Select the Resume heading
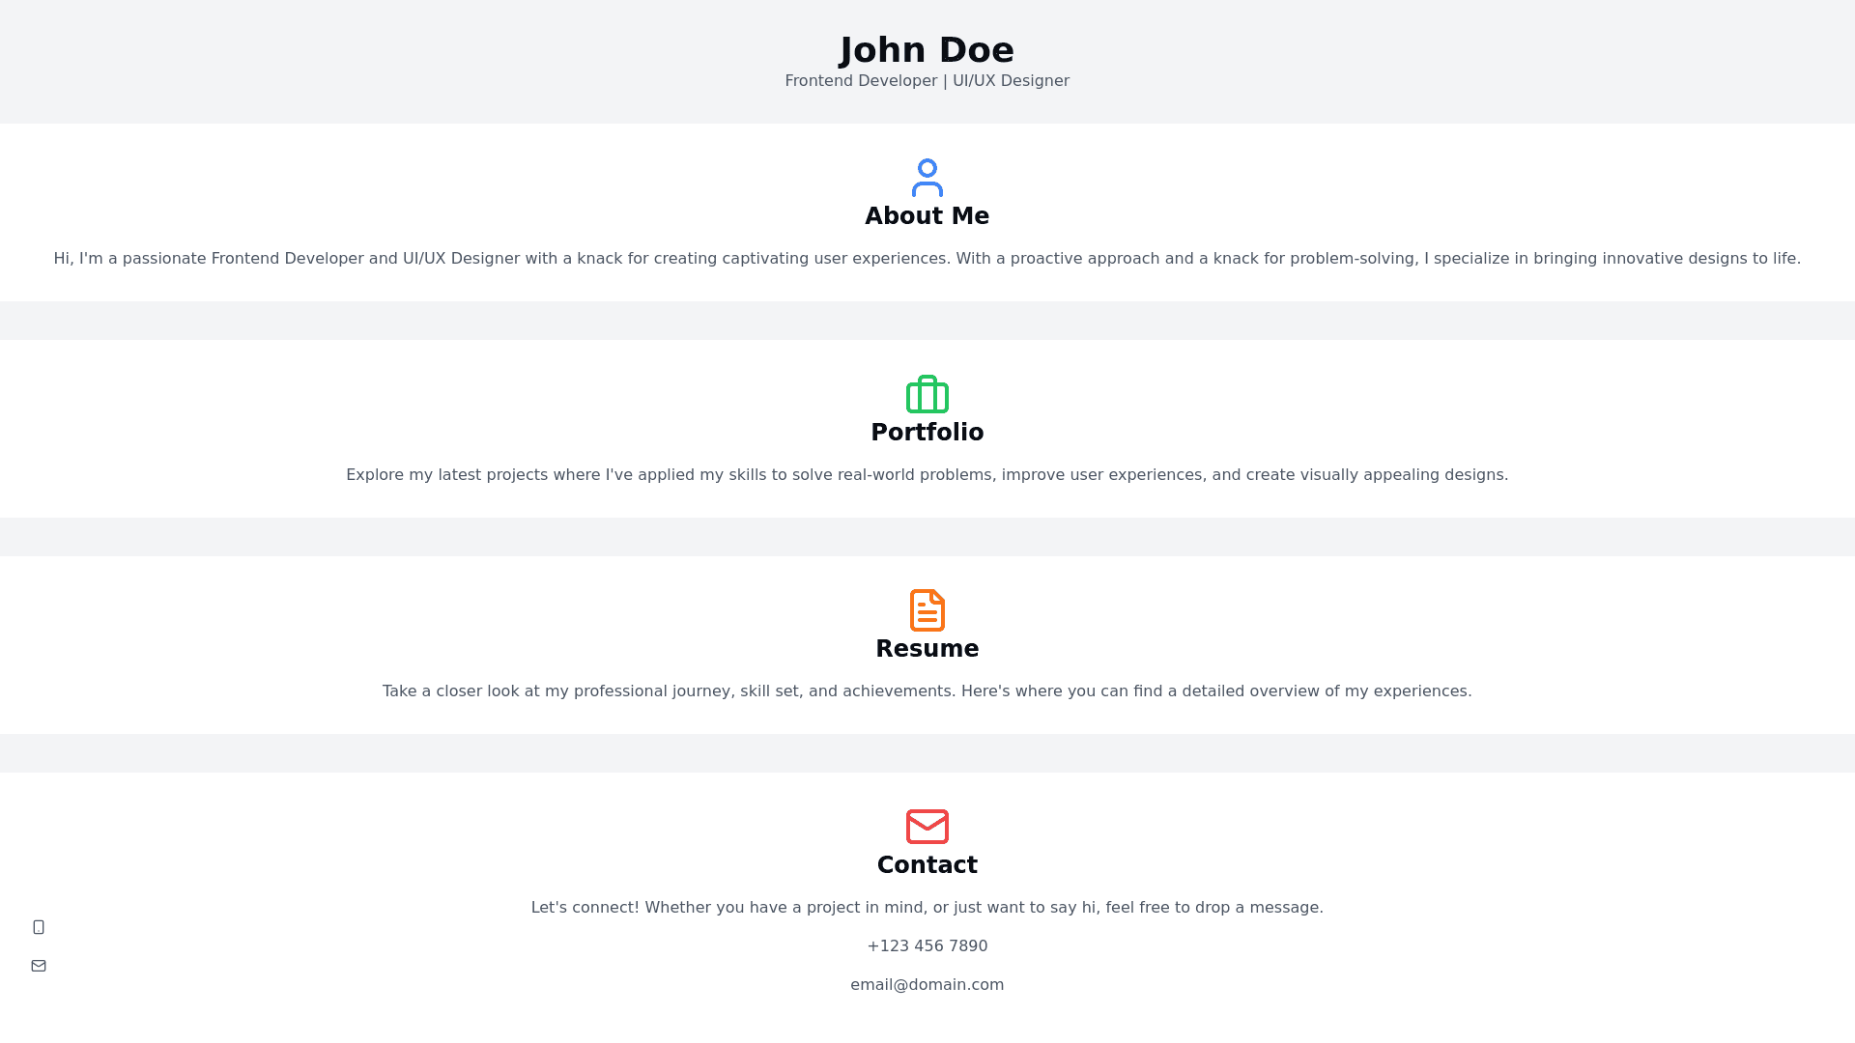1855x1043 pixels. pos(927,649)
